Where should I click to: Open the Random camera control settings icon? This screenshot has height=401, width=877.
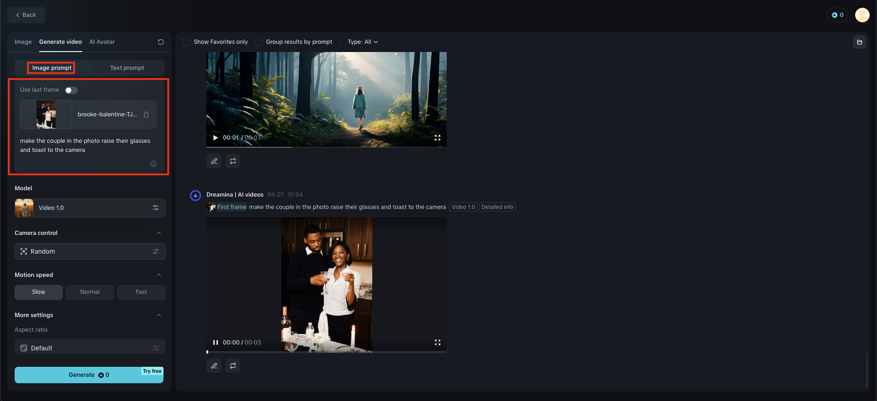(156, 251)
